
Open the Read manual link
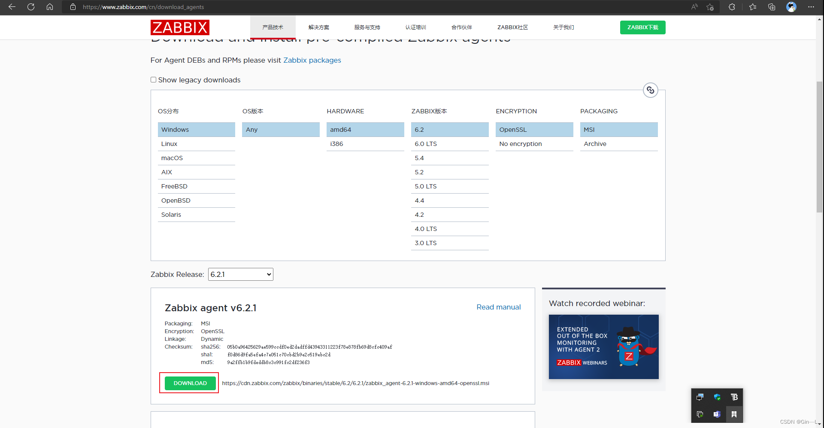point(499,307)
